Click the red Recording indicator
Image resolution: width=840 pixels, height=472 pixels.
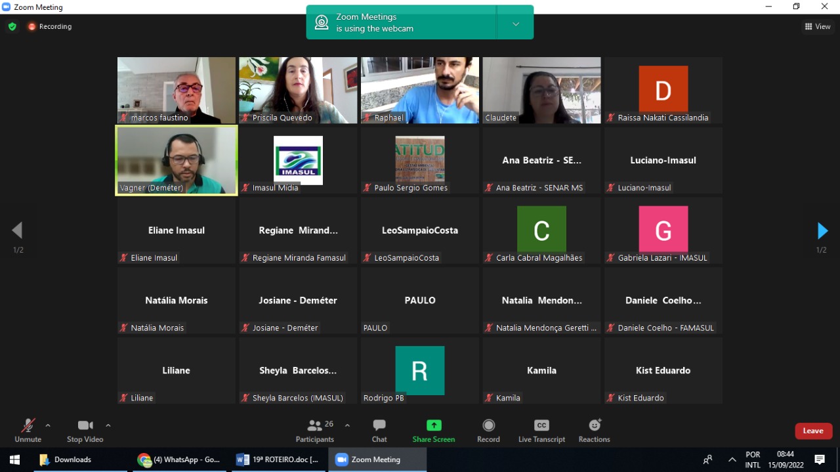50,27
